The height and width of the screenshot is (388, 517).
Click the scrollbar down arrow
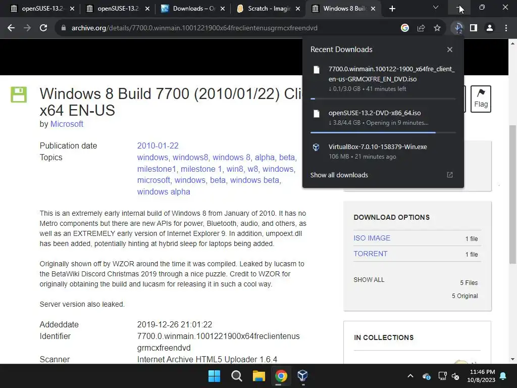(513, 359)
